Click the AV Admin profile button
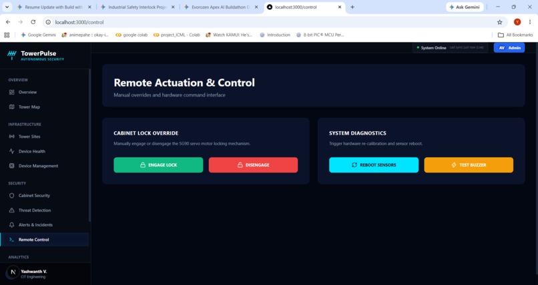538x285 pixels. pos(509,47)
